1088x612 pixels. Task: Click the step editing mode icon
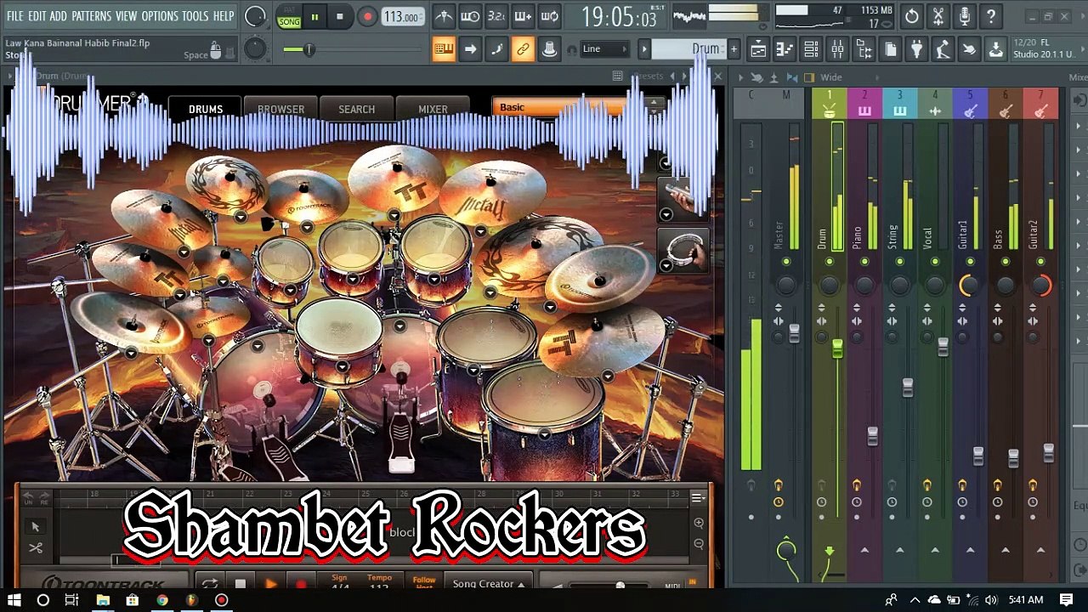click(496, 49)
